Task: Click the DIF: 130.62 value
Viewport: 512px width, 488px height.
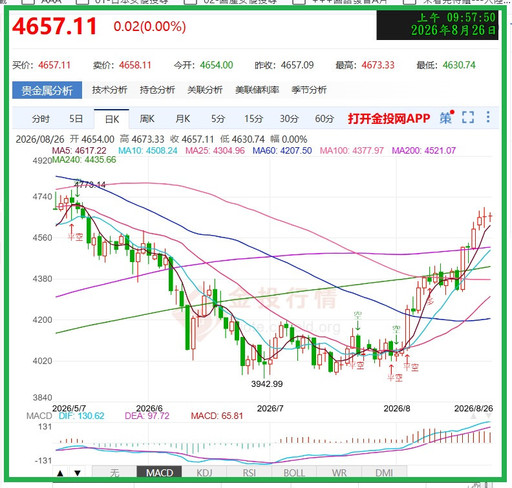Action: (81, 416)
